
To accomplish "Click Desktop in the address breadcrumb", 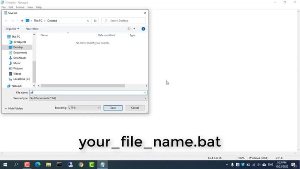I will pyautogui.click(x=52, y=21).
